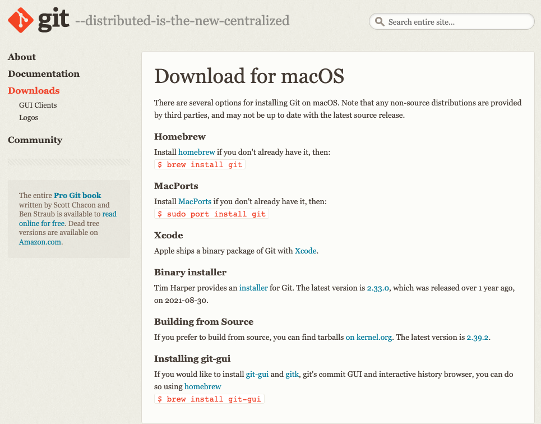Follow 'read online for free' link

point(68,219)
